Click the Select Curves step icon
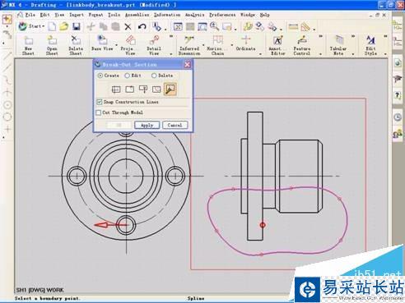The width and height of the screenshot is (405, 303). [x=156, y=90]
